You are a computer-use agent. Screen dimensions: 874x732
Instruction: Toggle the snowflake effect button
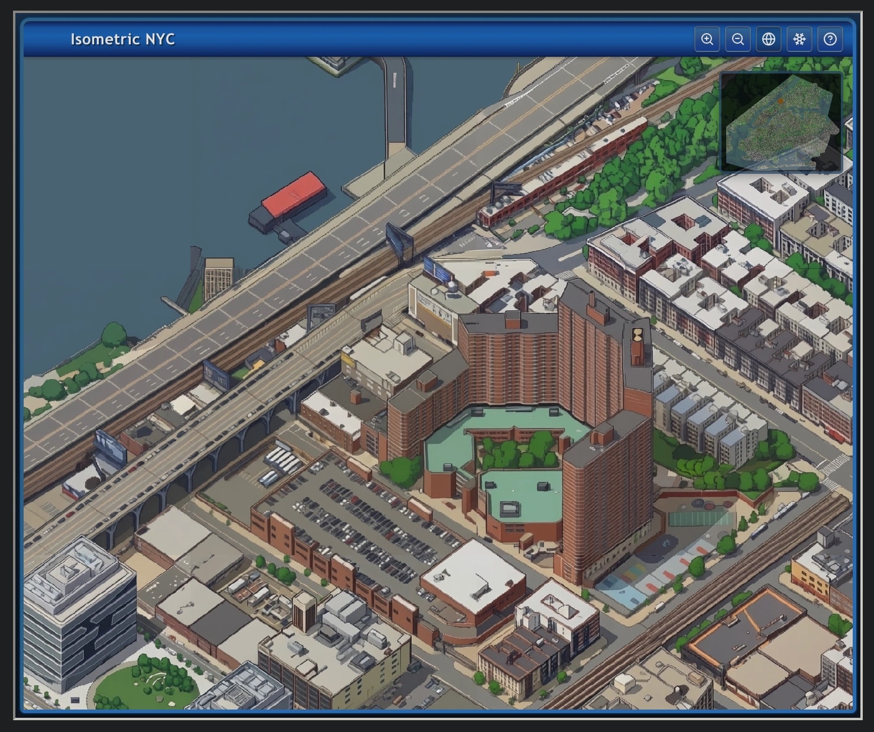click(x=799, y=40)
